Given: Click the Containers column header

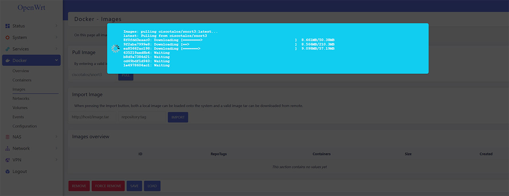Looking at the screenshot, I should coord(322,154).
